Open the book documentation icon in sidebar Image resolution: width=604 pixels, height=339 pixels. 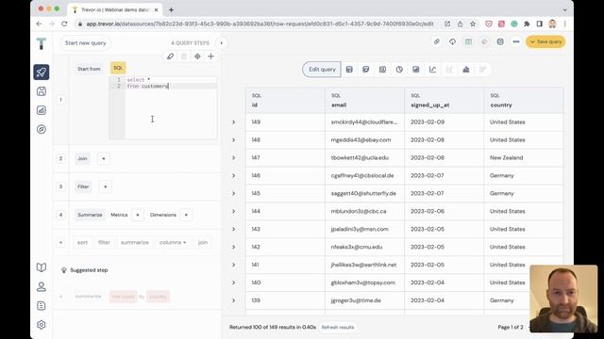tap(42, 267)
